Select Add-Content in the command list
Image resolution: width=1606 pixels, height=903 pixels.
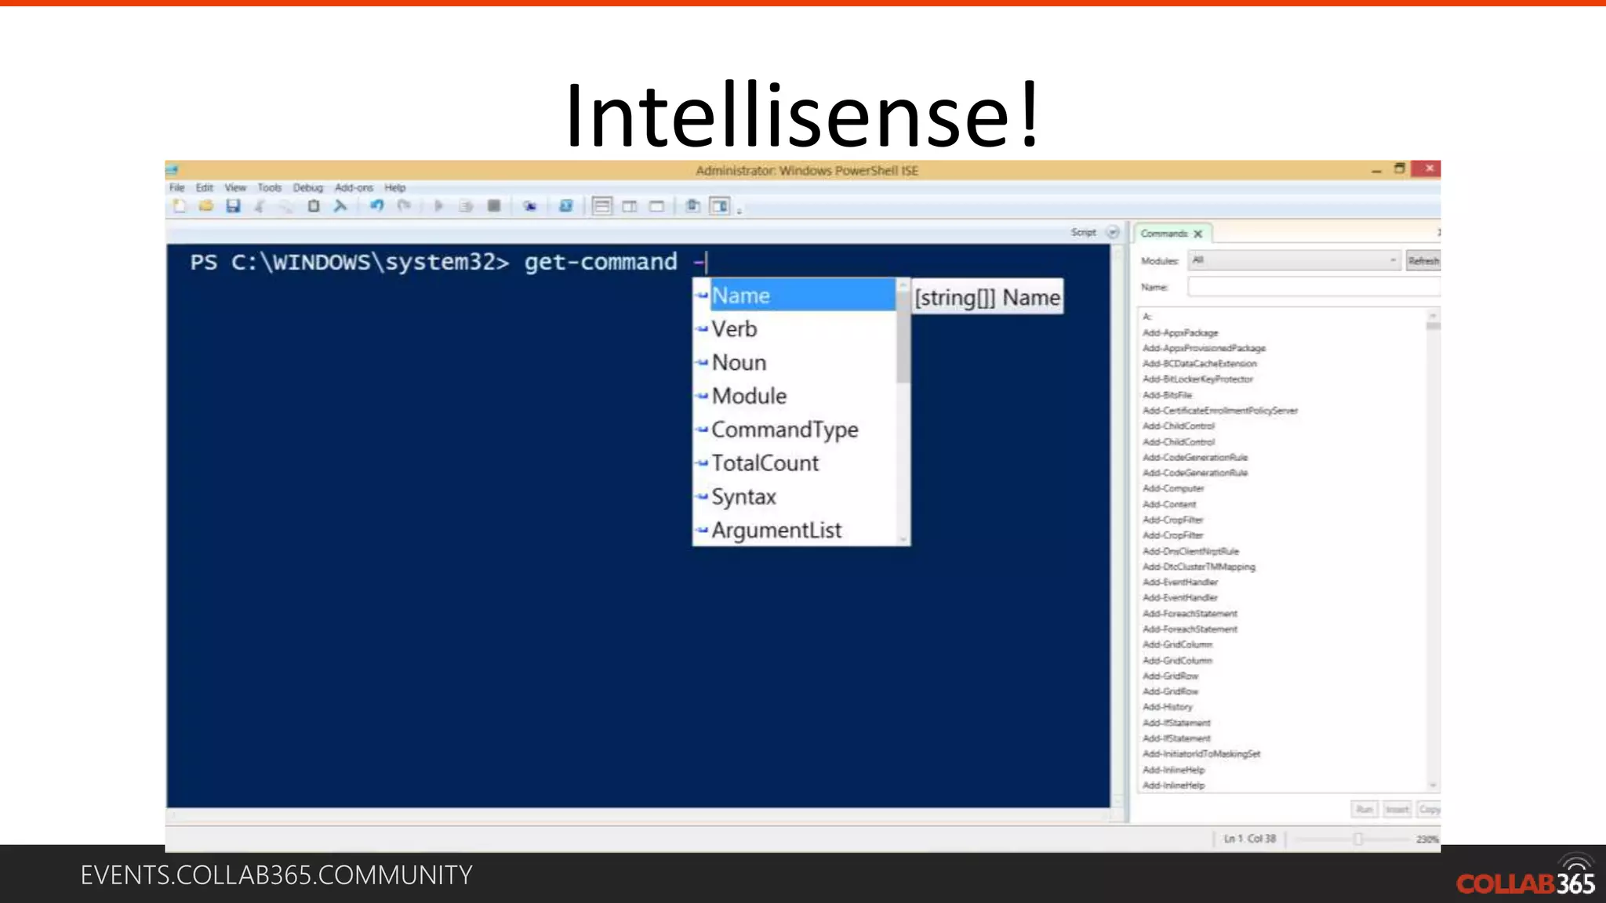[x=1169, y=504]
